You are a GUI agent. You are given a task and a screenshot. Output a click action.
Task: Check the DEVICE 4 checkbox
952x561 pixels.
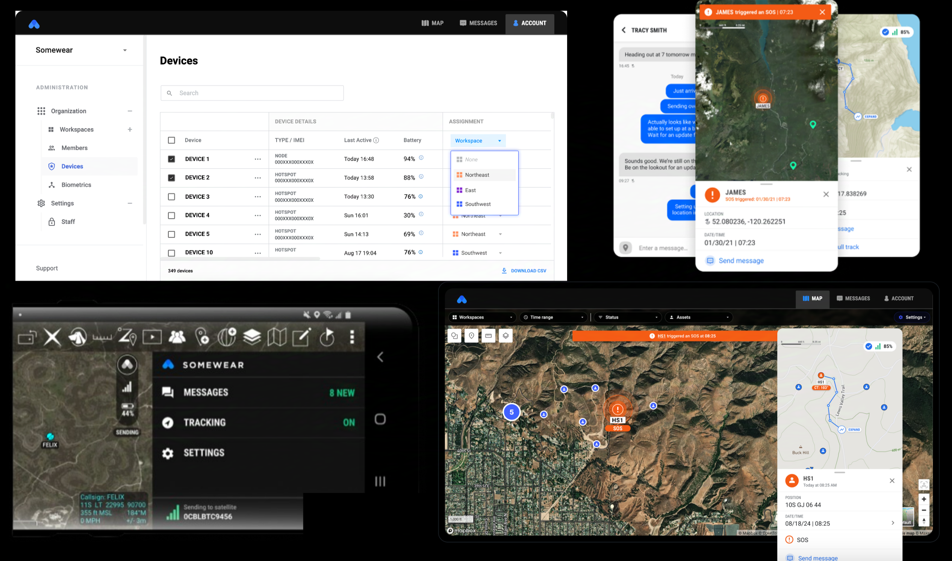click(171, 215)
